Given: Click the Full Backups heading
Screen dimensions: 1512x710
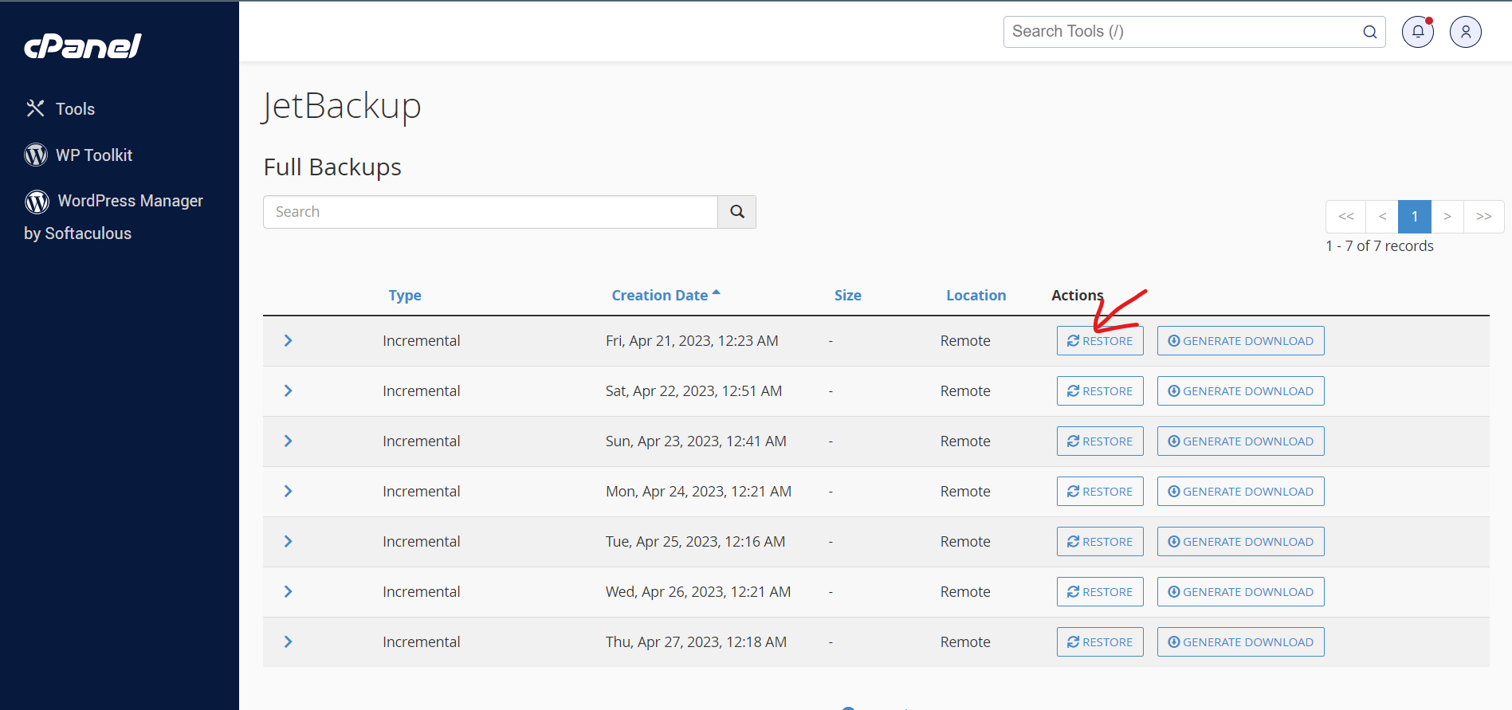Looking at the screenshot, I should pyautogui.click(x=332, y=167).
